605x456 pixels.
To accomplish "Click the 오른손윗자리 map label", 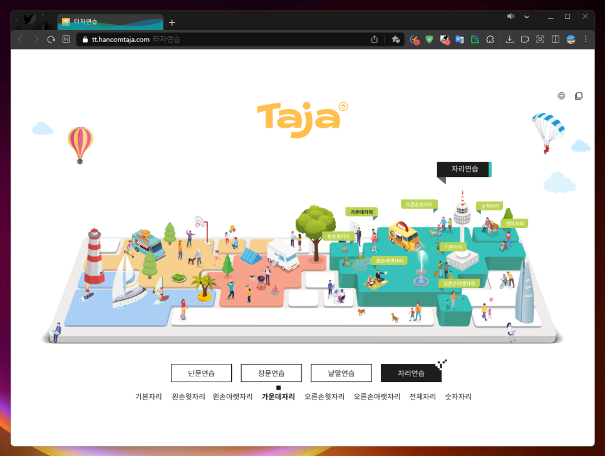I will (419, 204).
